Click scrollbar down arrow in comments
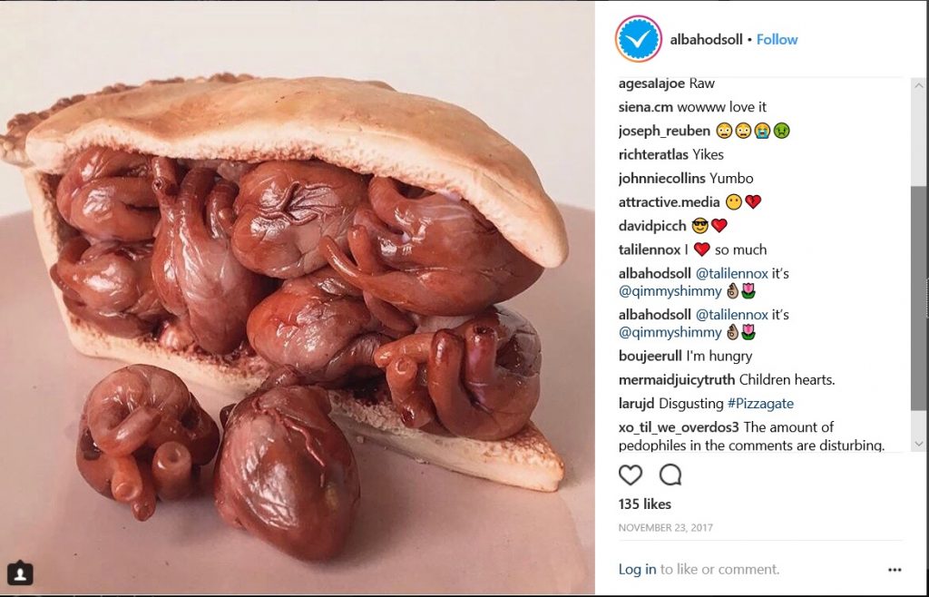The width and height of the screenshot is (929, 597). pos(919,444)
